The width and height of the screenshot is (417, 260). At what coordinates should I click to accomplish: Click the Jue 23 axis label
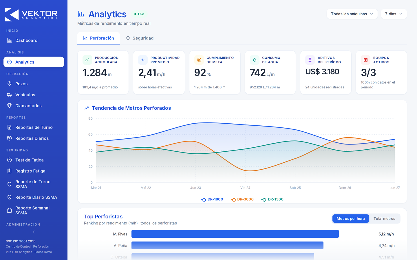pyautogui.click(x=195, y=188)
